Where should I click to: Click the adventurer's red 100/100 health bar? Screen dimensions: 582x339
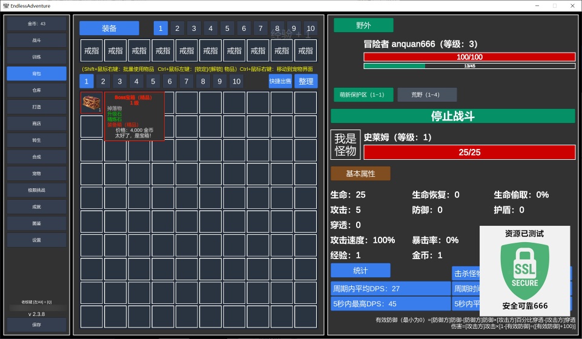[469, 57]
